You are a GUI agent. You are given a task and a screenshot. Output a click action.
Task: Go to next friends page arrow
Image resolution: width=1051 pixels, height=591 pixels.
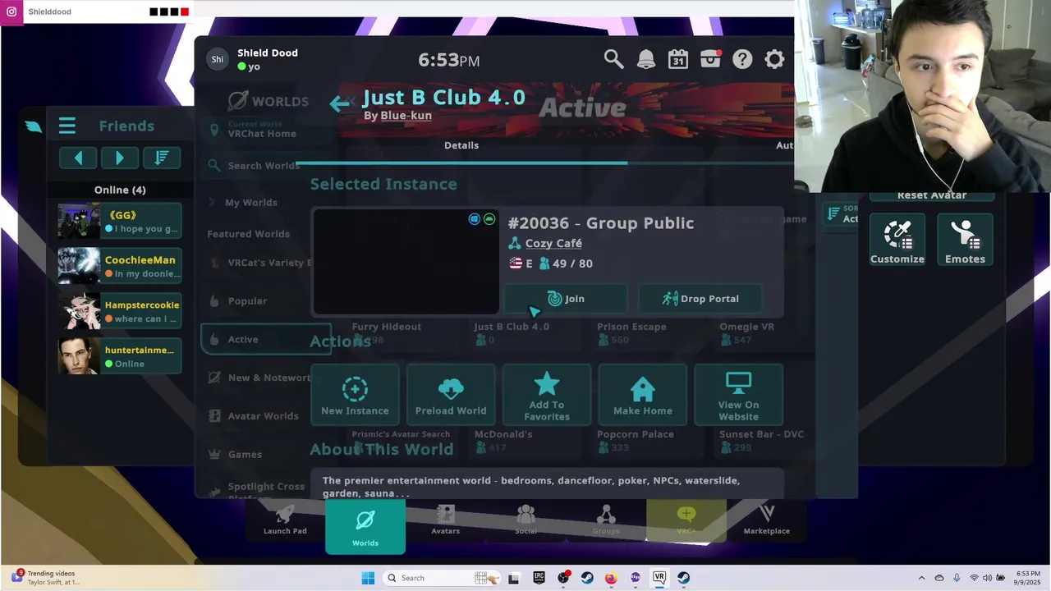[120, 158]
